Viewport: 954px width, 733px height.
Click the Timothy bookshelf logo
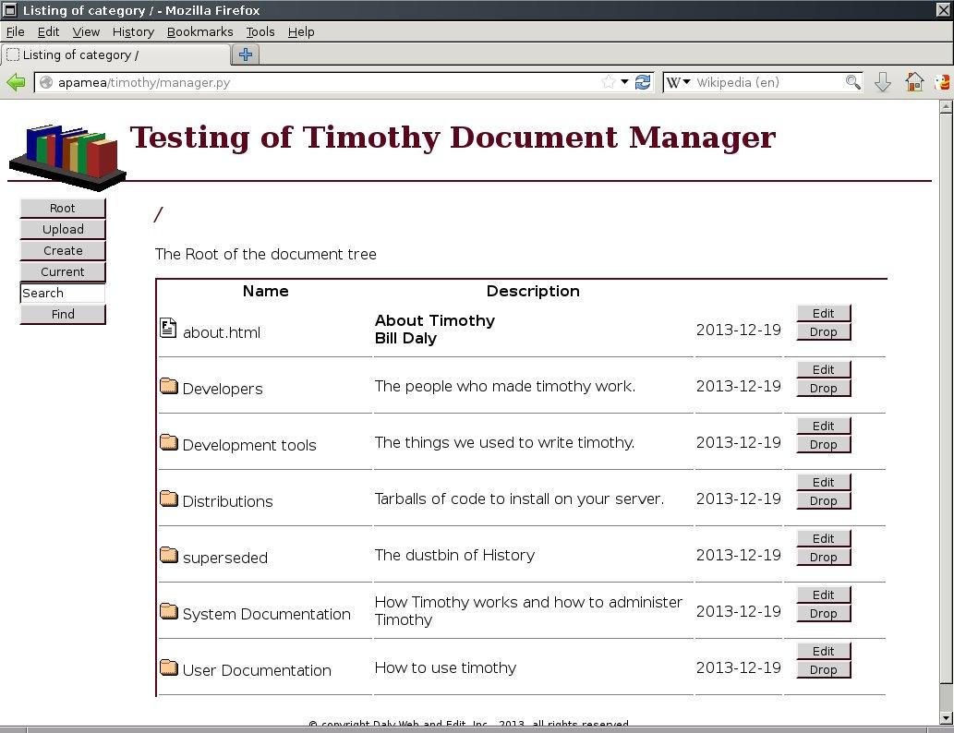coord(65,155)
